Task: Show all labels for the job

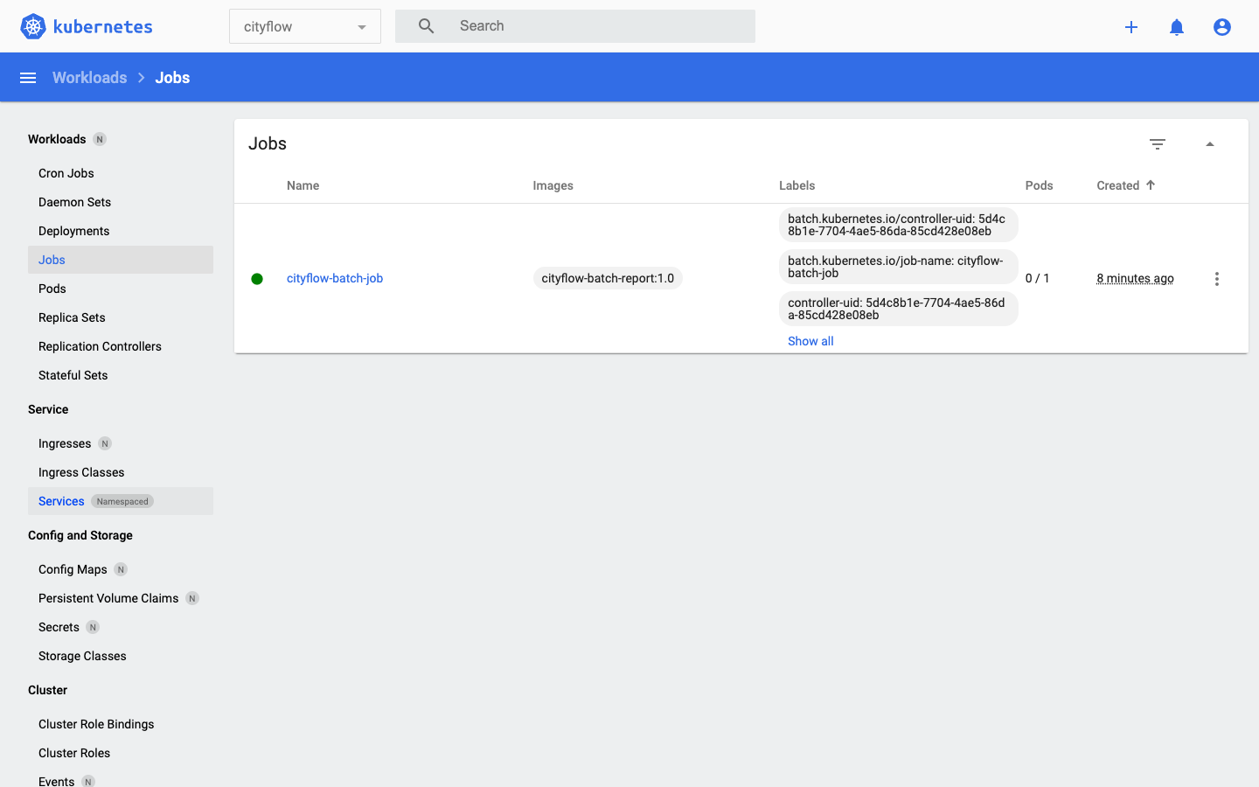Action: point(810,341)
